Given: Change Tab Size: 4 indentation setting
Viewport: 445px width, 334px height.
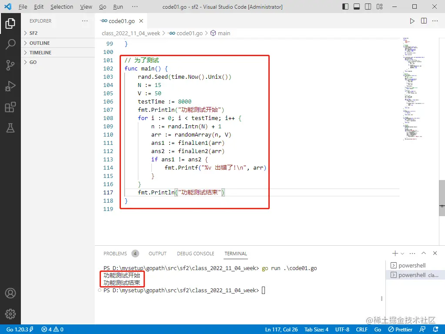Looking at the screenshot, I should click(x=316, y=330).
